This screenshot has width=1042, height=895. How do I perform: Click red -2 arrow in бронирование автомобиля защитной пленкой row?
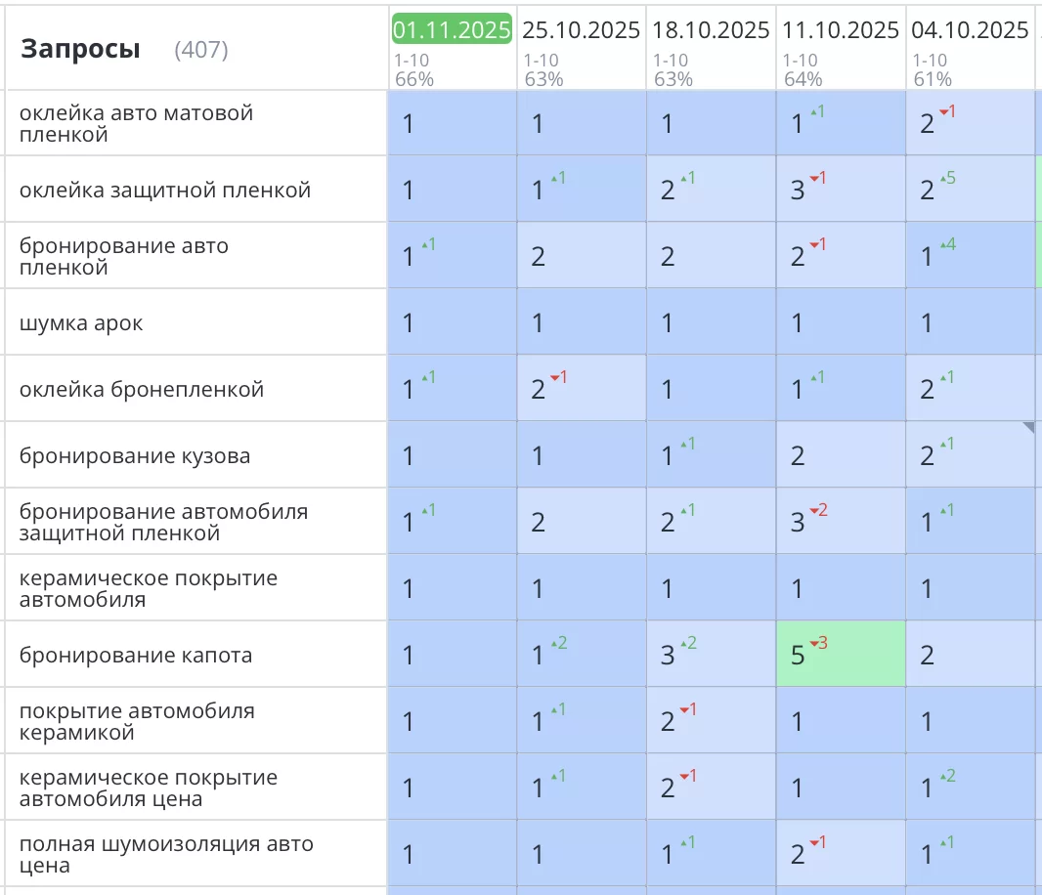[817, 510]
